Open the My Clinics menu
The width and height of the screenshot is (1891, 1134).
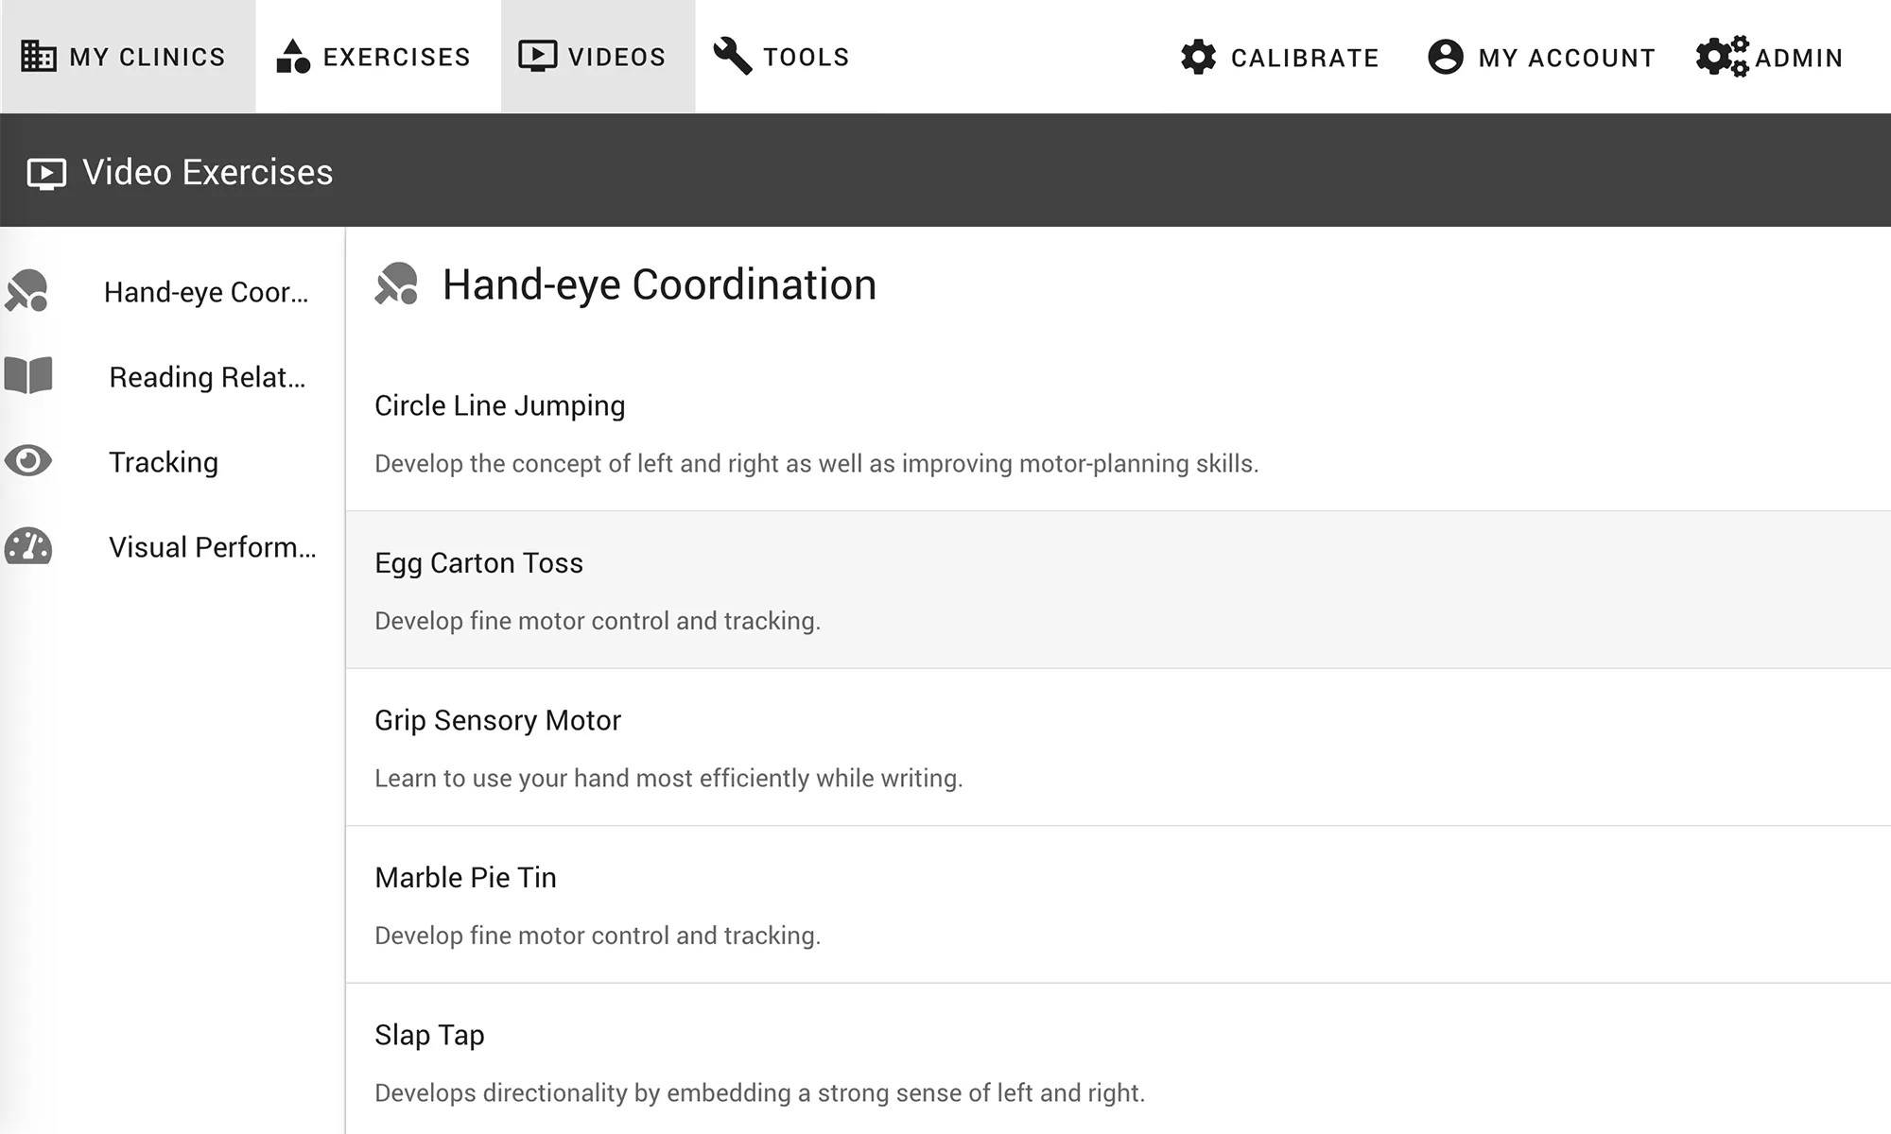coord(147,58)
